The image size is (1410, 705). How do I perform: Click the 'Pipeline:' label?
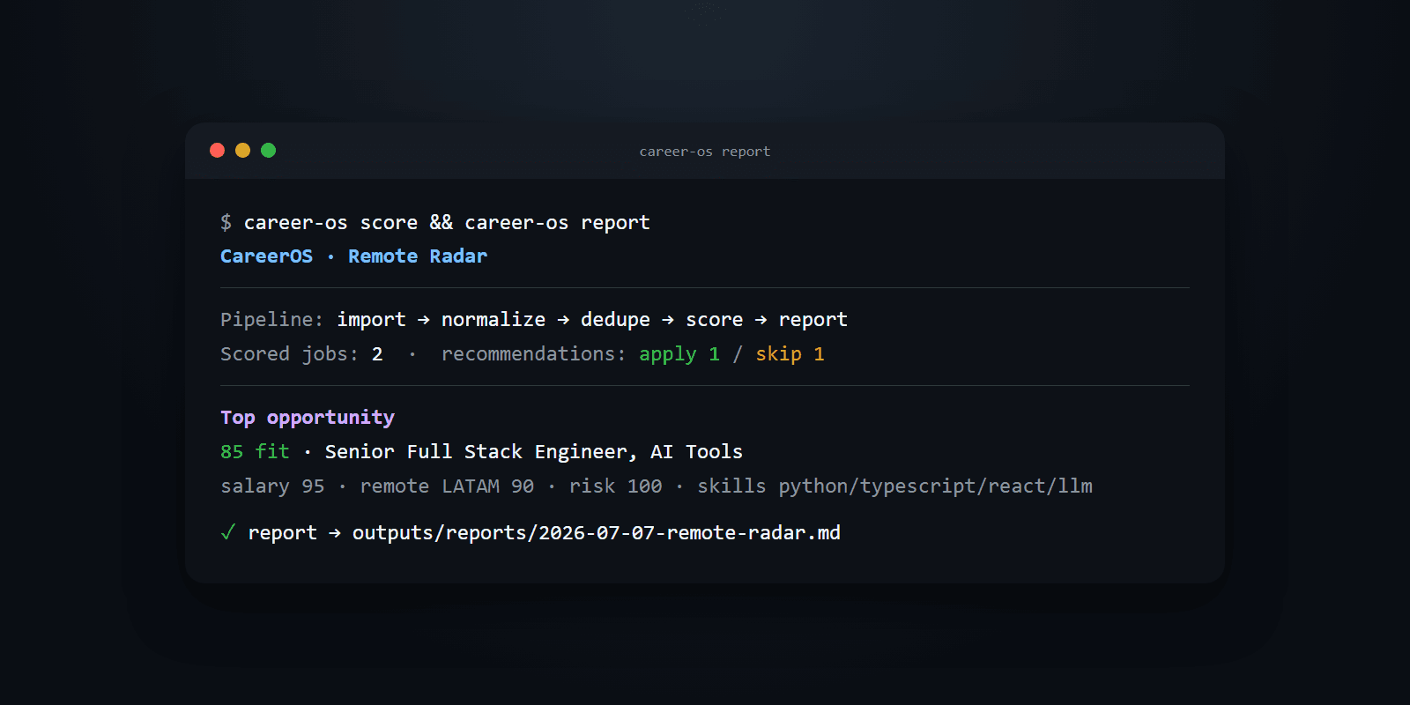click(x=272, y=320)
